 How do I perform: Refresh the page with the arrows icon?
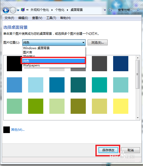coord(111,10)
